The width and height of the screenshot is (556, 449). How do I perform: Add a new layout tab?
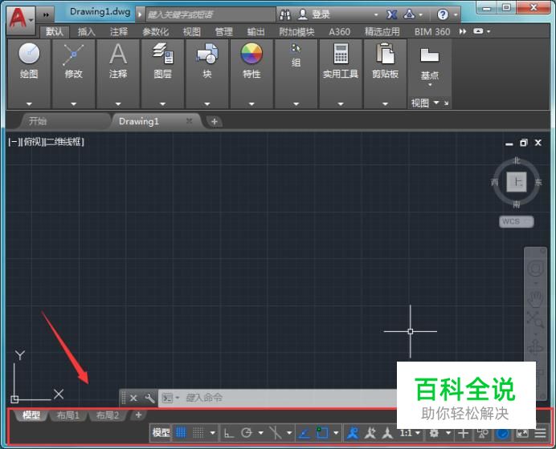click(138, 415)
